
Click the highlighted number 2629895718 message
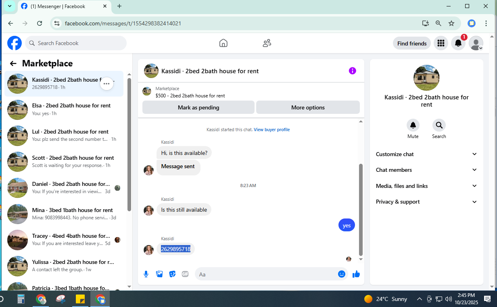[x=175, y=249]
